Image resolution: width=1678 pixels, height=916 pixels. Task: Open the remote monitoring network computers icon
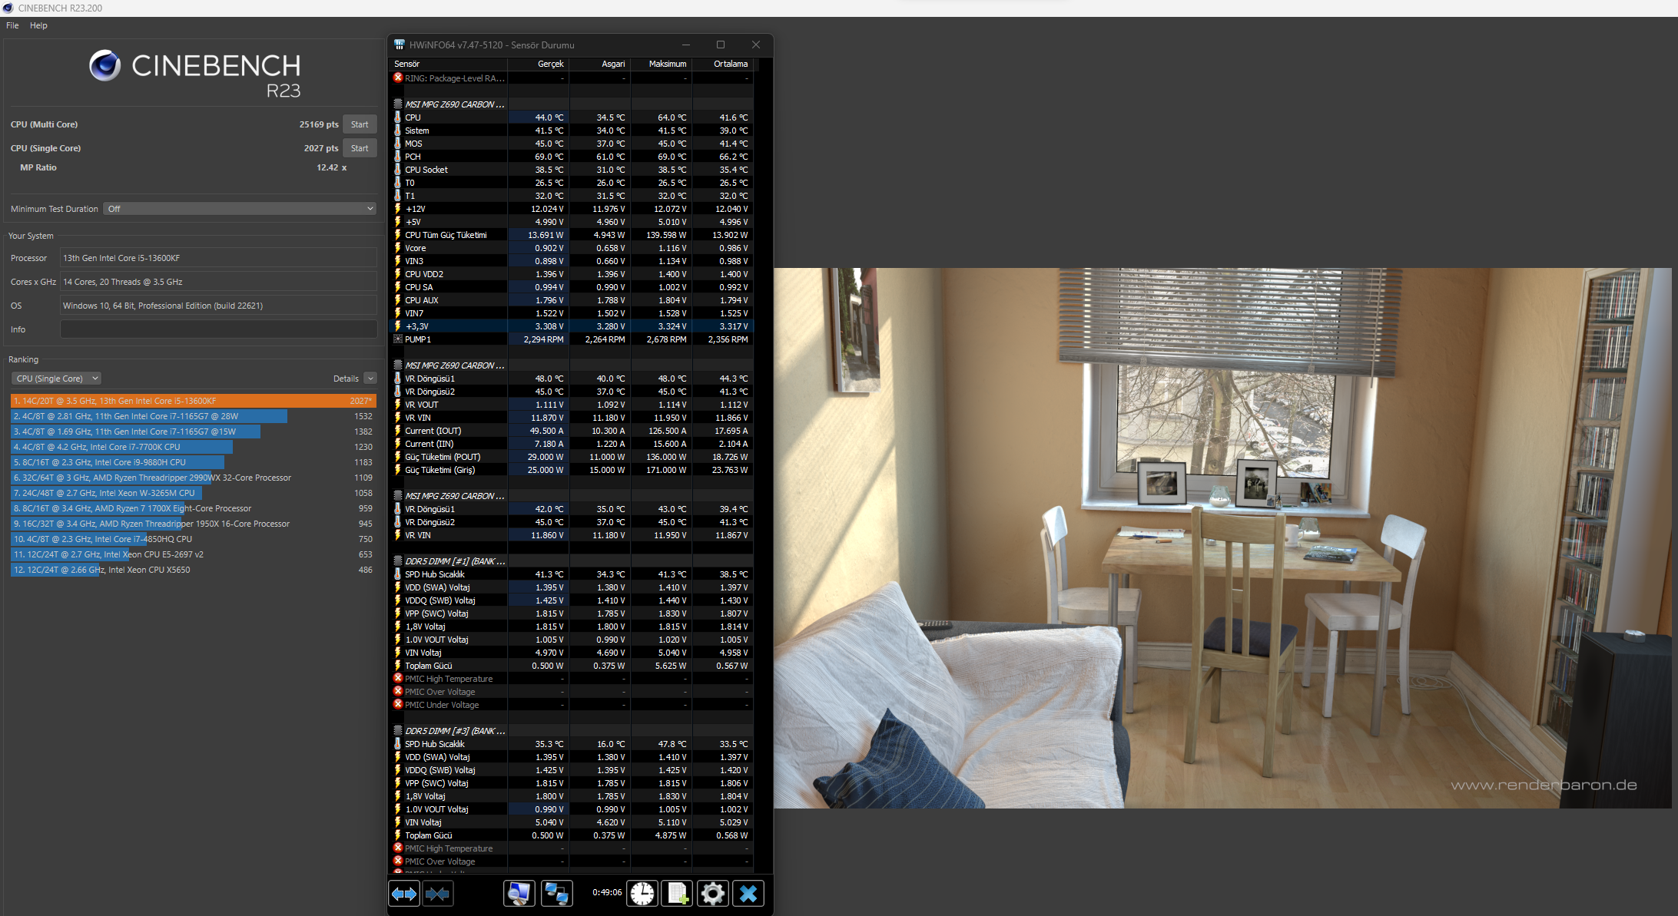(x=556, y=893)
